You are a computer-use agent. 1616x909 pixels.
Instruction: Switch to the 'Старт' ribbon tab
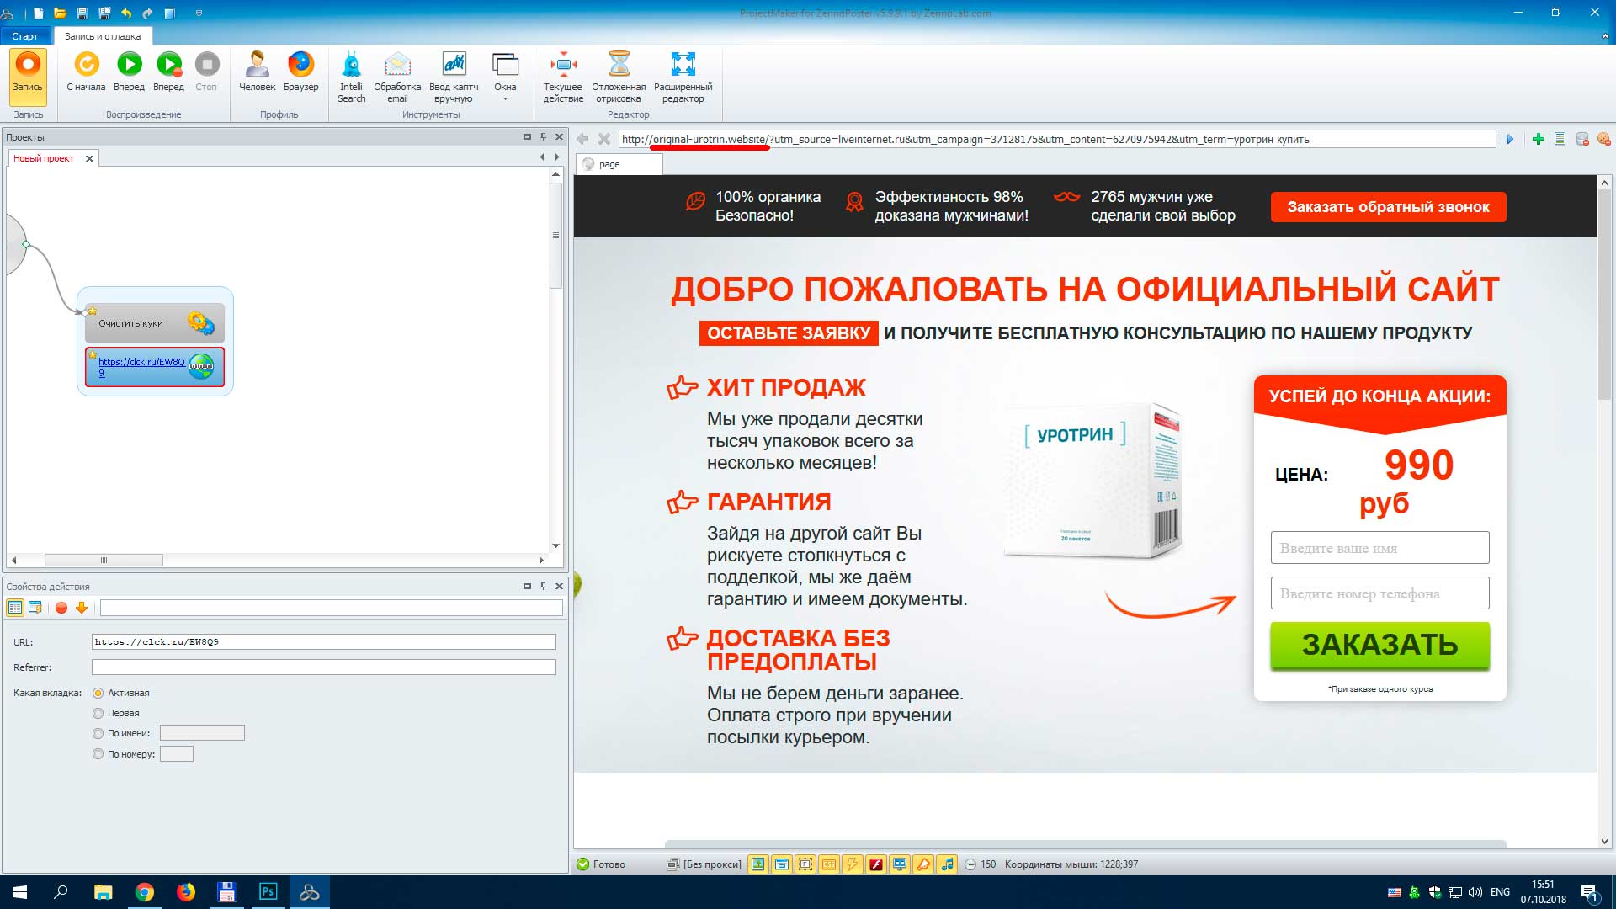(24, 36)
